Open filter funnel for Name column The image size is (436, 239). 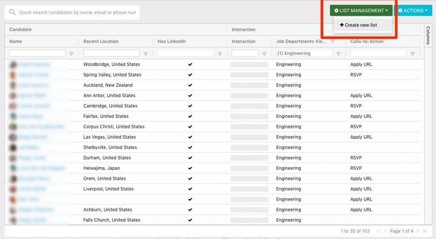(x=72, y=54)
